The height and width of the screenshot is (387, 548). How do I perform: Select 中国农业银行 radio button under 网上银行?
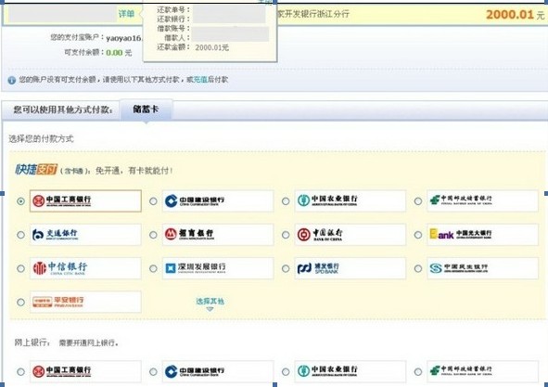[x=286, y=371]
